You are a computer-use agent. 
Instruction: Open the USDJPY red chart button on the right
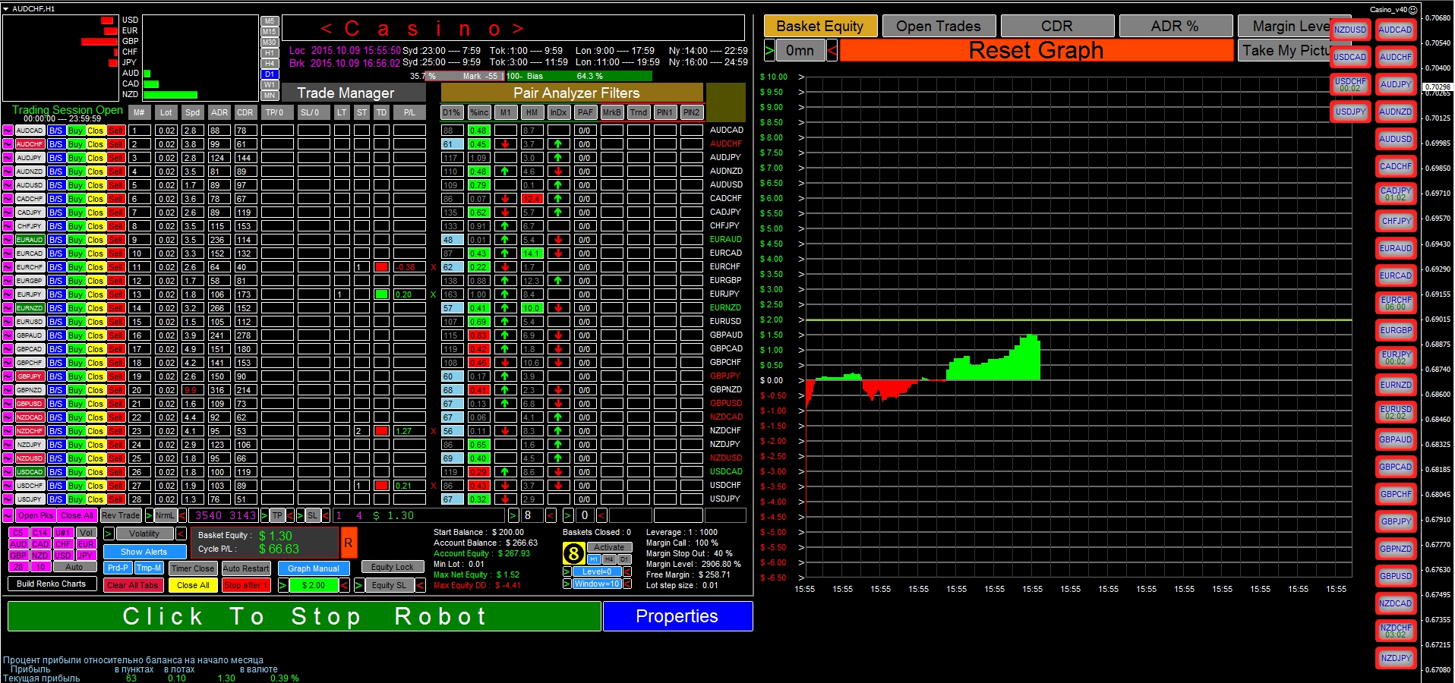coord(1350,112)
